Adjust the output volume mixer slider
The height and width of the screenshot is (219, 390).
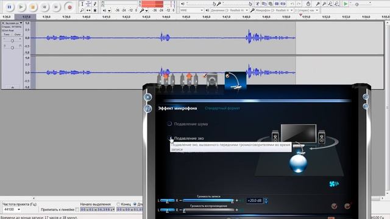200,4
